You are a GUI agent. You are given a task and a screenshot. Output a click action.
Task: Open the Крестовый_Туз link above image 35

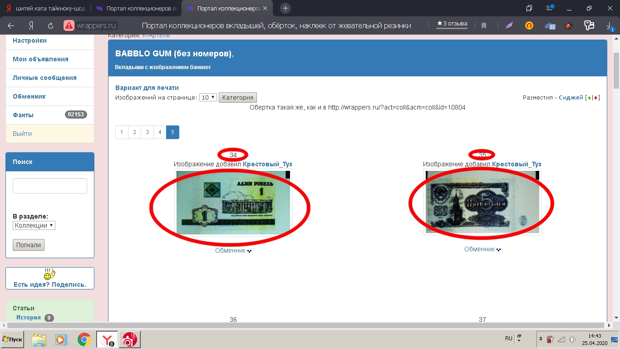click(x=517, y=164)
